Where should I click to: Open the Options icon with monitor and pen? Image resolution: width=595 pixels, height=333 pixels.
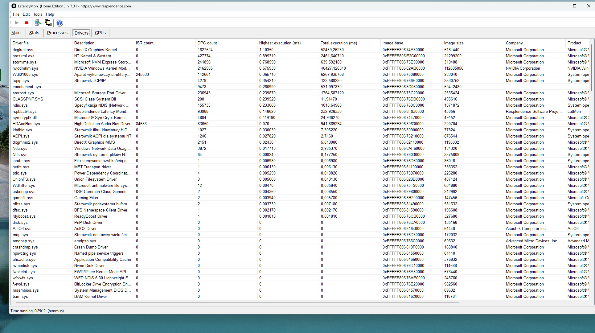click(38, 23)
